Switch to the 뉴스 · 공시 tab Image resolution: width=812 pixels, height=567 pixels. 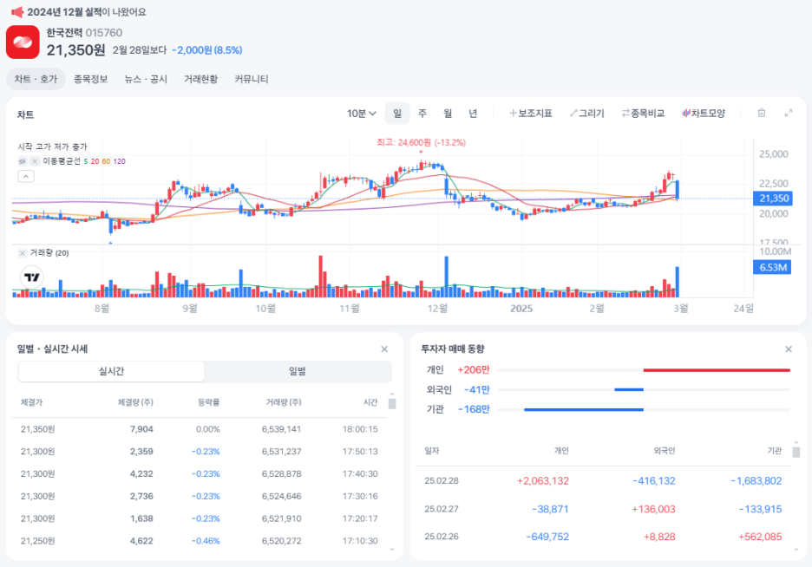(146, 79)
